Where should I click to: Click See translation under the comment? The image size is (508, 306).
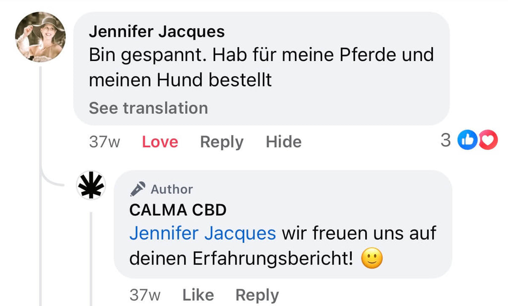148,108
